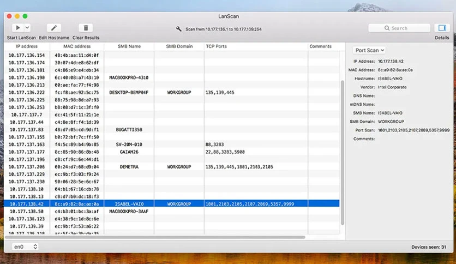Click the Intel Corporate vendor value in details
456x264 pixels.
[392, 87]
